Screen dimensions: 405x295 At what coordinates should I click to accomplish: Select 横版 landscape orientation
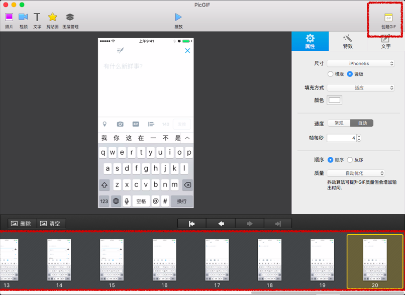click(x=331, y=74)
